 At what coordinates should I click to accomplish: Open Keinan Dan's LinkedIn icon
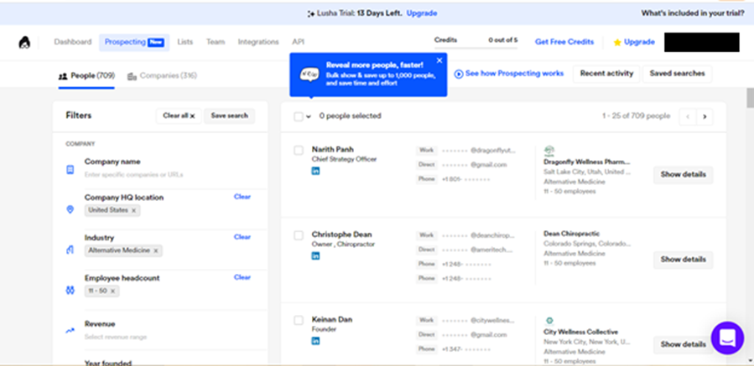(315, 341)
